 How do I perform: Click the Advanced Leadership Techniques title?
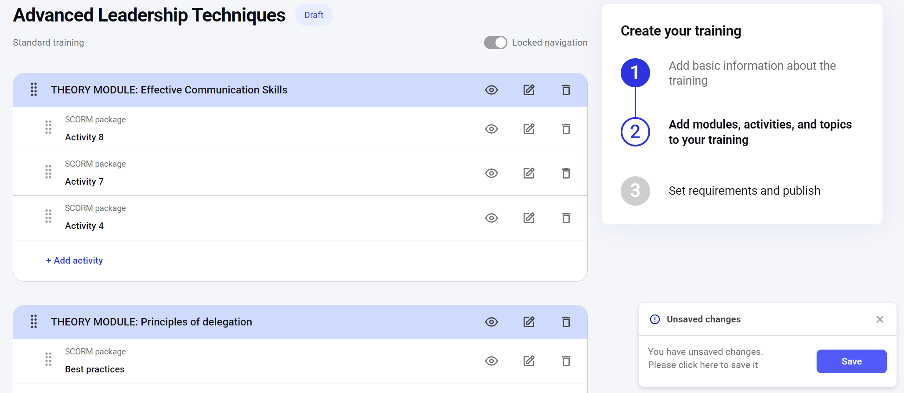[149, 15]
